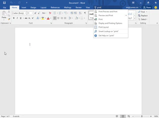The width and height of the screenshot is (159, 118).
Task: Click the Save icon in title bar
Action: point(4,3)
